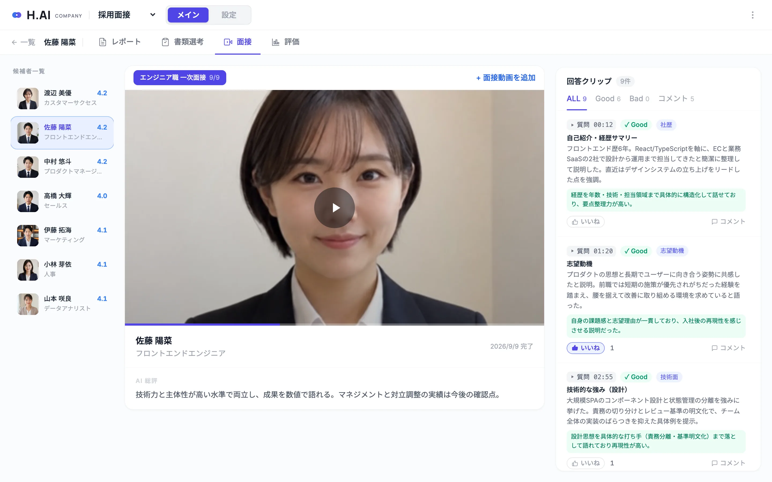Click play triangle on 質問 01:20 clip

[572, 251]
